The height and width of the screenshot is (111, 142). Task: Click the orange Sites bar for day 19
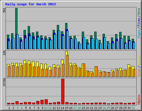click(x=84, y=70)
